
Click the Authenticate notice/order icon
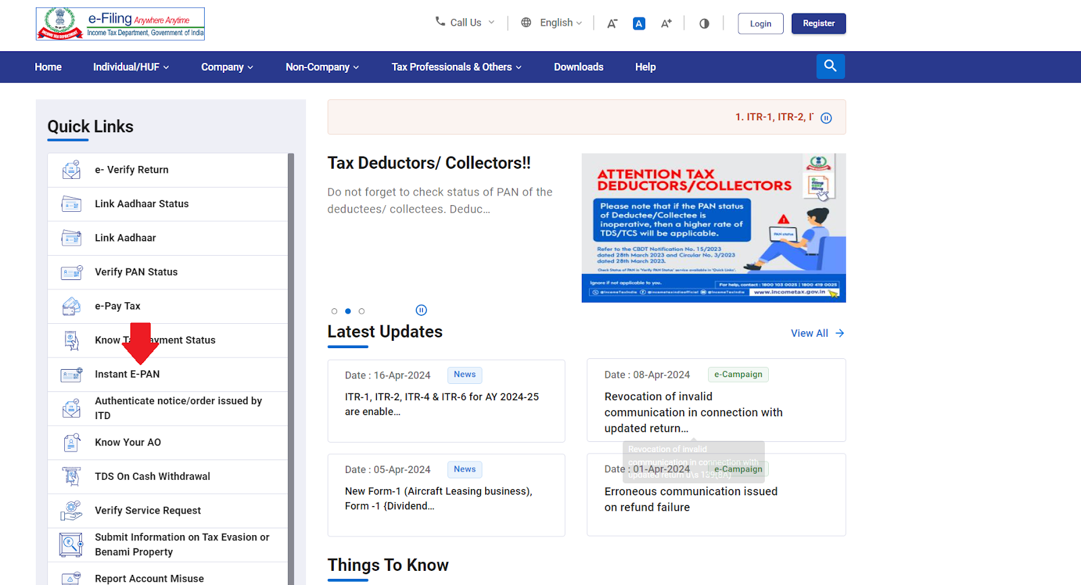tap(72, 408)
